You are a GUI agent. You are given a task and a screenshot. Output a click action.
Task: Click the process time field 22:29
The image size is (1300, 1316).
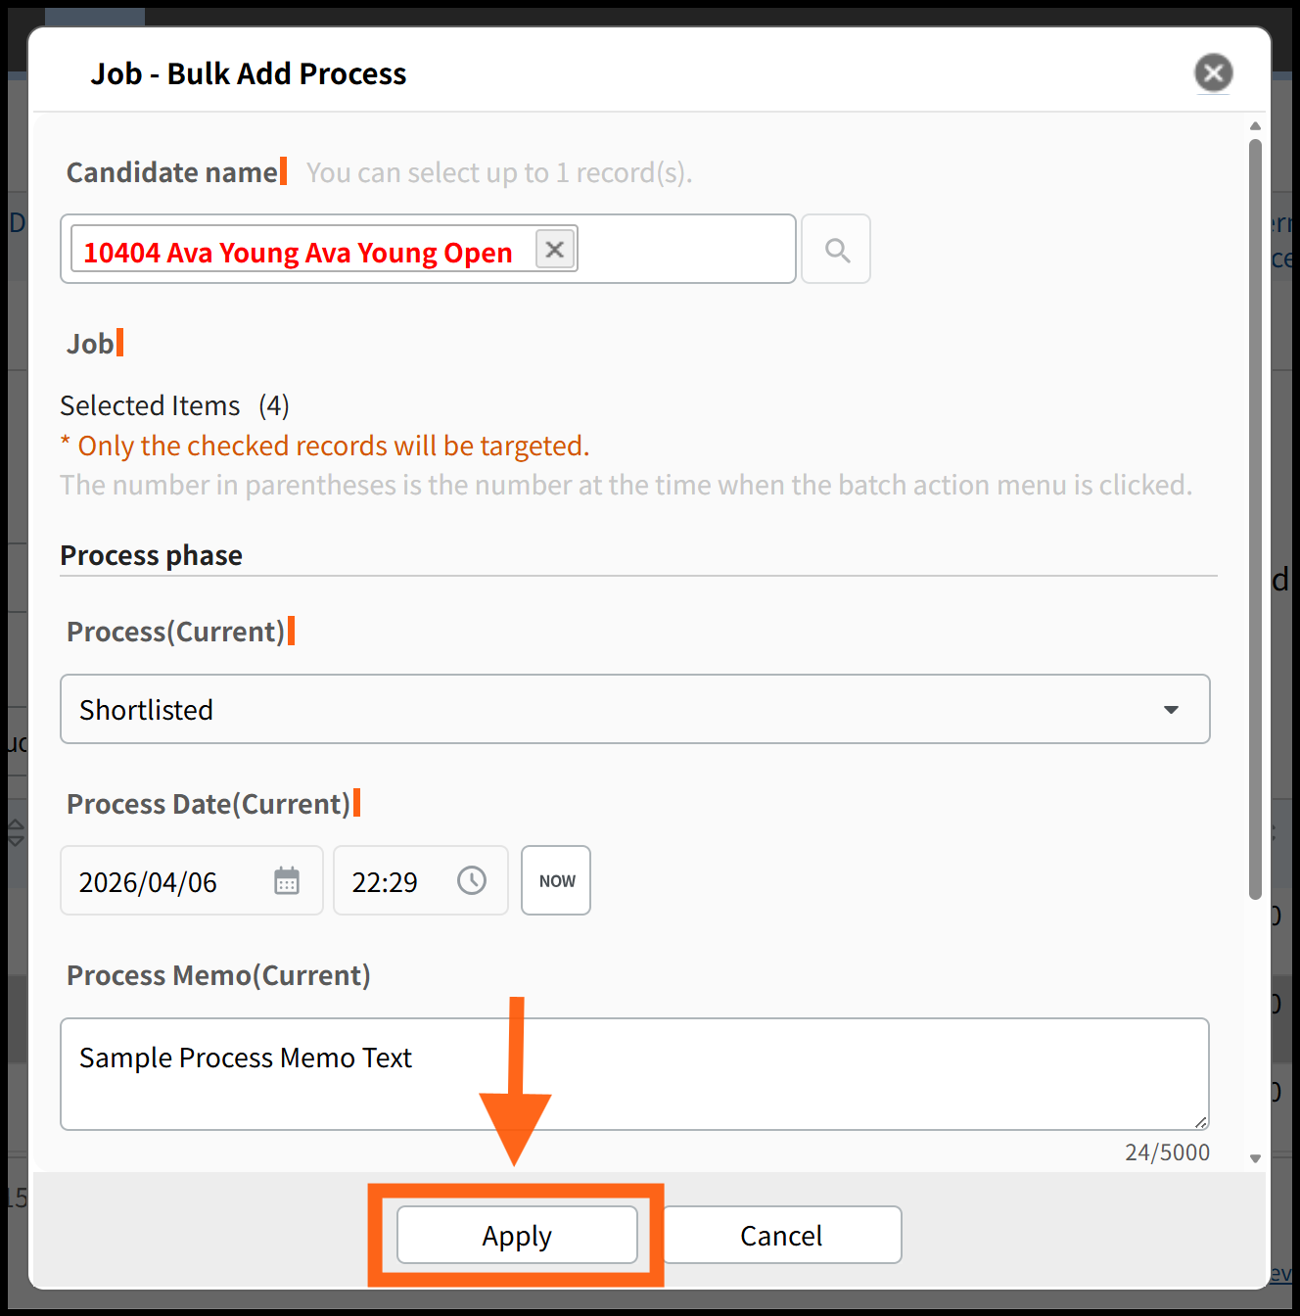(x=386, y=881)
